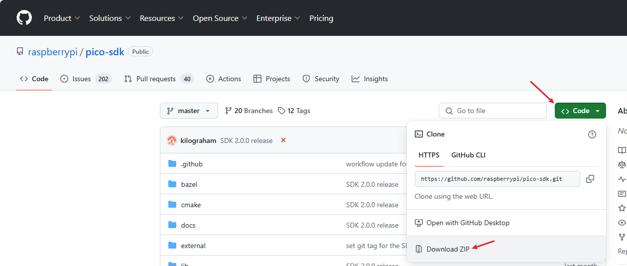
Task: Open the Issues tab
Action: click(86, 79)
